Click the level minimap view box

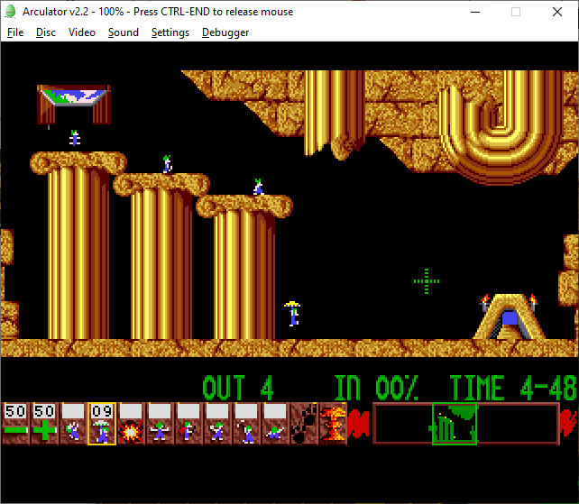pyautogui.click(x=455, y=424)
